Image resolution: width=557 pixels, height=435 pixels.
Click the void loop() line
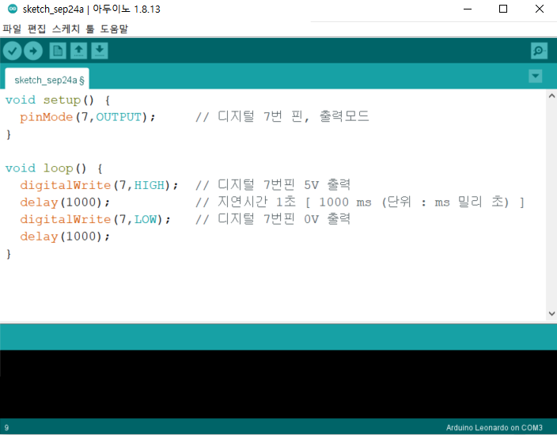pos(54,168)
